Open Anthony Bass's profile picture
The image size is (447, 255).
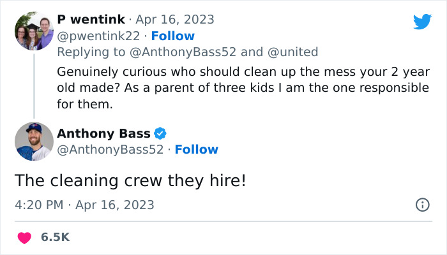34,142
